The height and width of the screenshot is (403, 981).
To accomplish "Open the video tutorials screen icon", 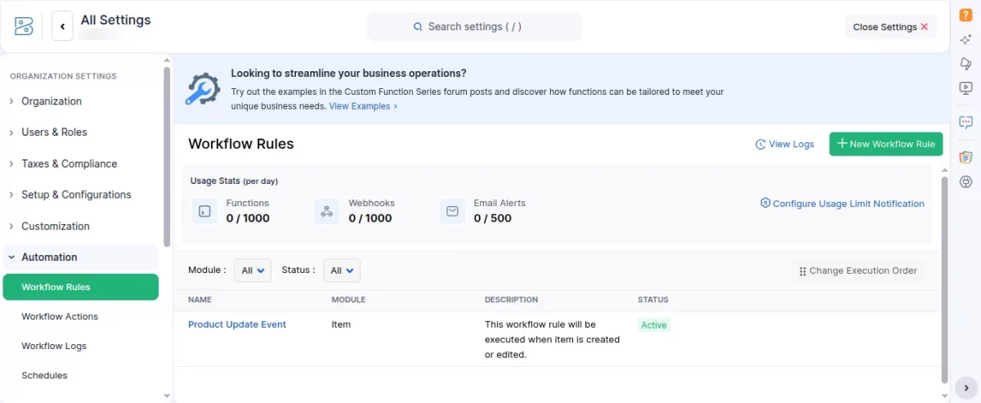I will (x=965, y=88).
